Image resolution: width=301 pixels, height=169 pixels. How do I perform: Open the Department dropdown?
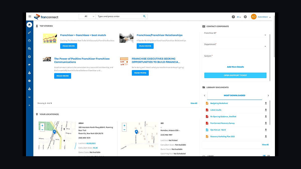[235, 46]
